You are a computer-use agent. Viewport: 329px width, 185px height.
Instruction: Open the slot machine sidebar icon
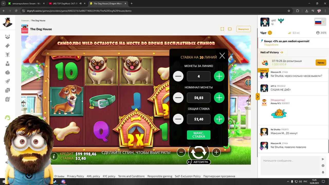pyautogui.click(x=7, y=99)
